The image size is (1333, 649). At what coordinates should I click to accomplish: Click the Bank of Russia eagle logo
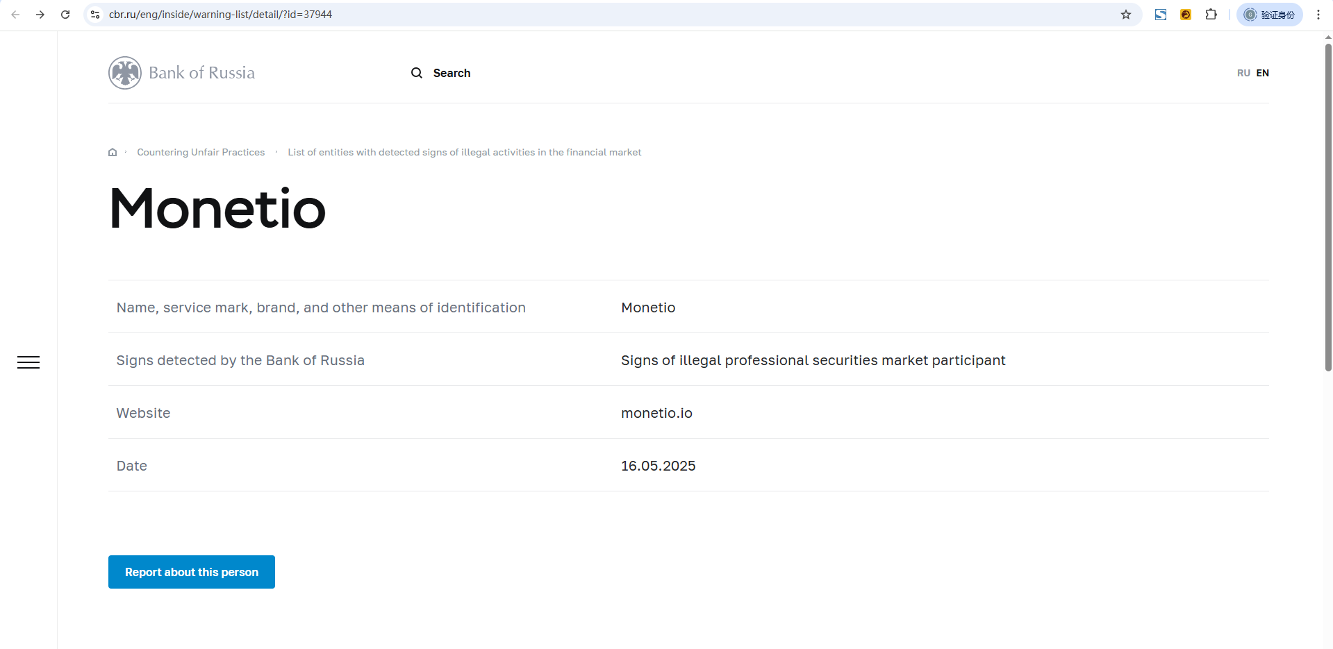pos(125,73)
